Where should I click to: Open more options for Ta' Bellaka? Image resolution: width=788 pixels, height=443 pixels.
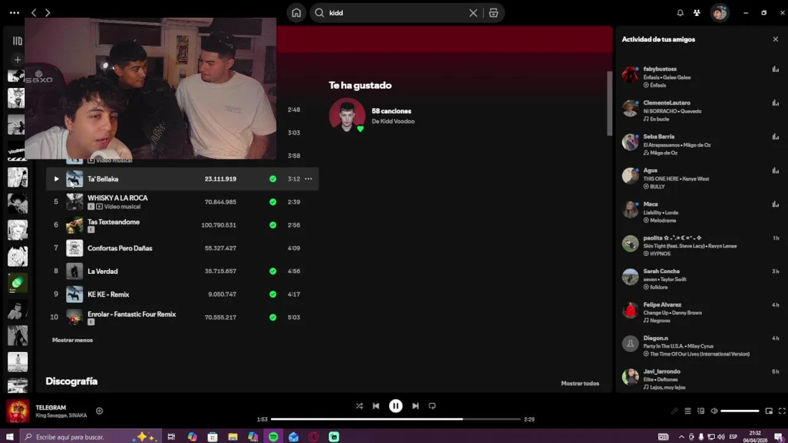click(308, 179)
